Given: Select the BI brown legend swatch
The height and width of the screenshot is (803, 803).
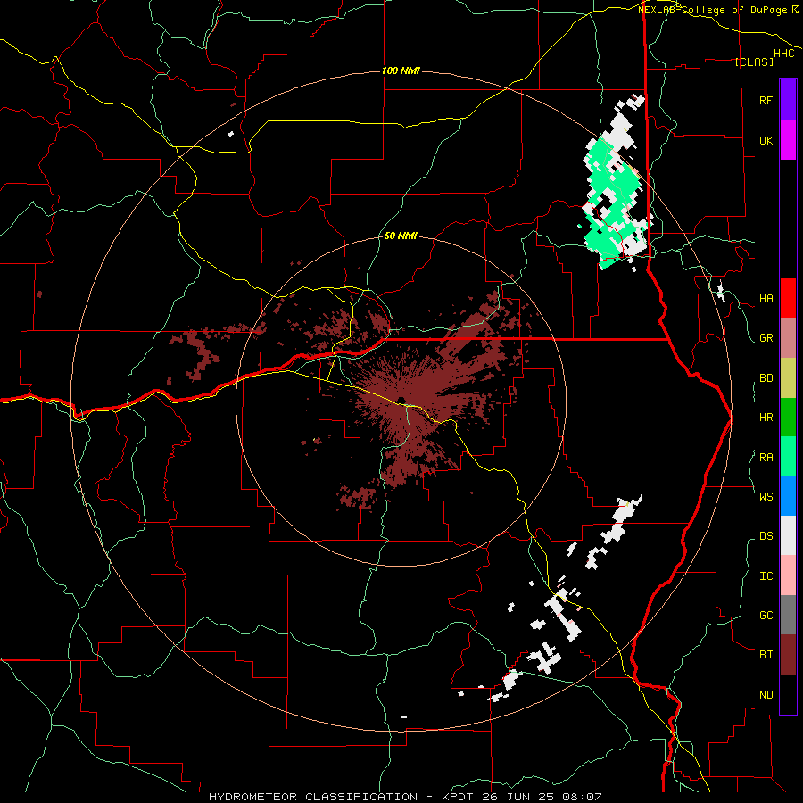Looking at the screenshot, I should (x=788, y=655).
